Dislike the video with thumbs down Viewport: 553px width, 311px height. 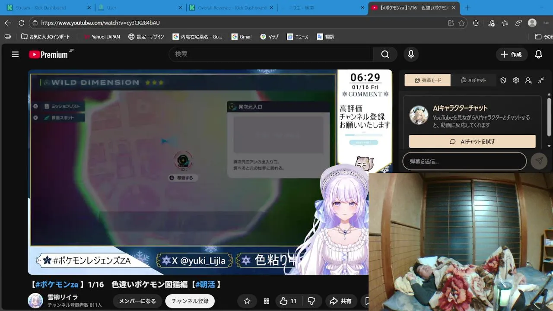(311, 301)
